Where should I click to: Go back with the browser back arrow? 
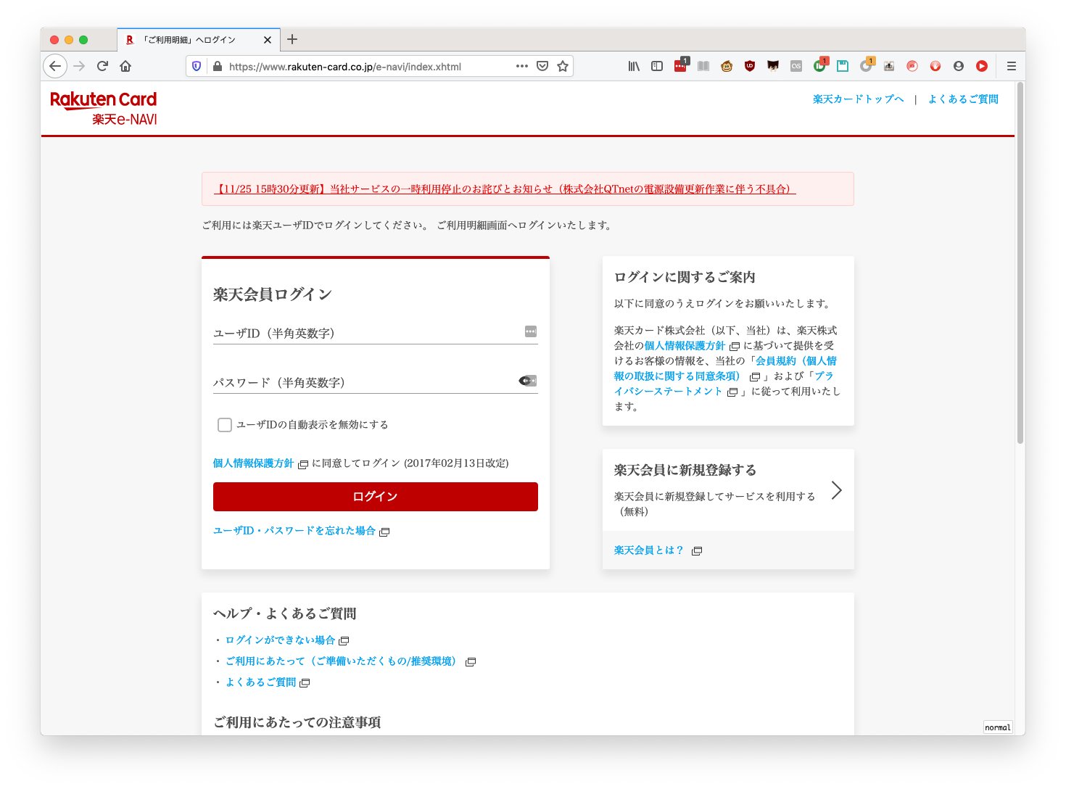click(x=55, y=66)
